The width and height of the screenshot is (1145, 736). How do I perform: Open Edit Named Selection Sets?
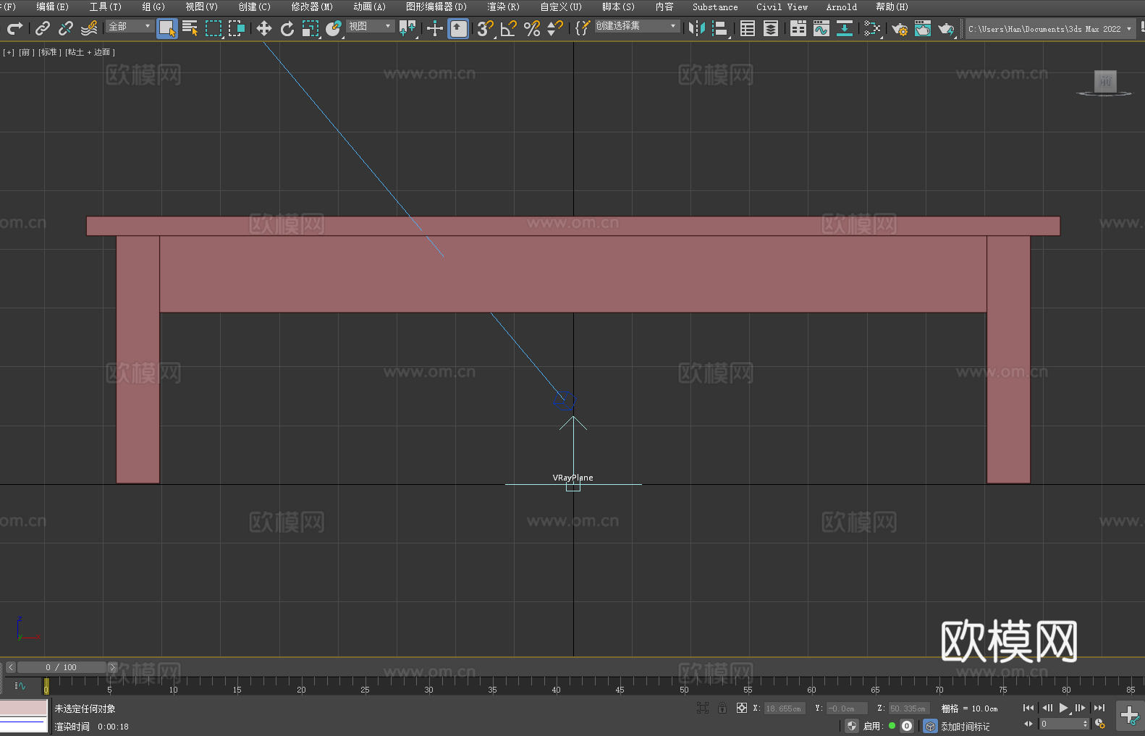coord(583,28)
